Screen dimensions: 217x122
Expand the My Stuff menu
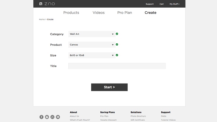pyautogui.click(x=174, y=4)
